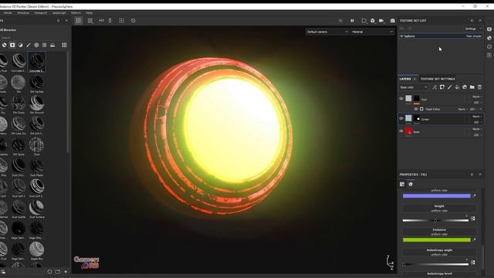Select the Dirt Cavities smart mask thumbnail
494x278 pixels.
36,83
